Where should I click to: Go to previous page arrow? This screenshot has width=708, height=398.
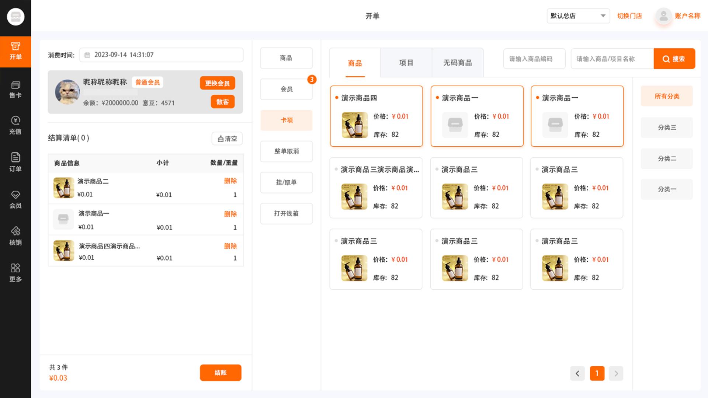(x=577, y=373)
